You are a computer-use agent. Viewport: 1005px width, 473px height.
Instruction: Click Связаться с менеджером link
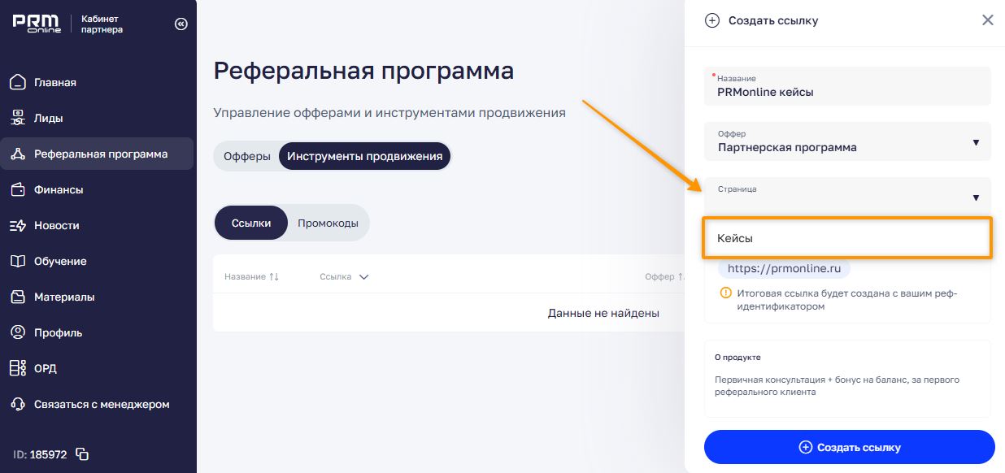(x=101, y=404)
